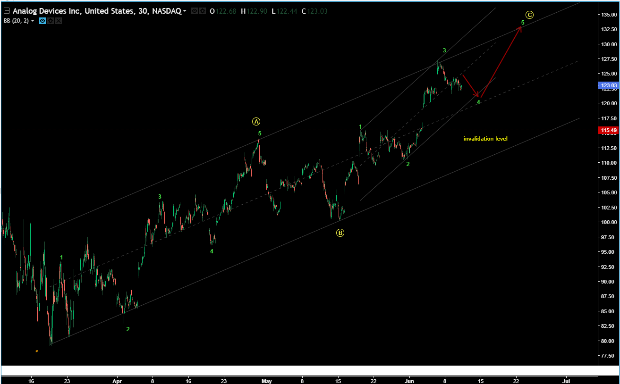Open the NASDAQ symbol dropdown arrow
The width and height of the screenshot is (620, 384).
(x=185, y=10)
